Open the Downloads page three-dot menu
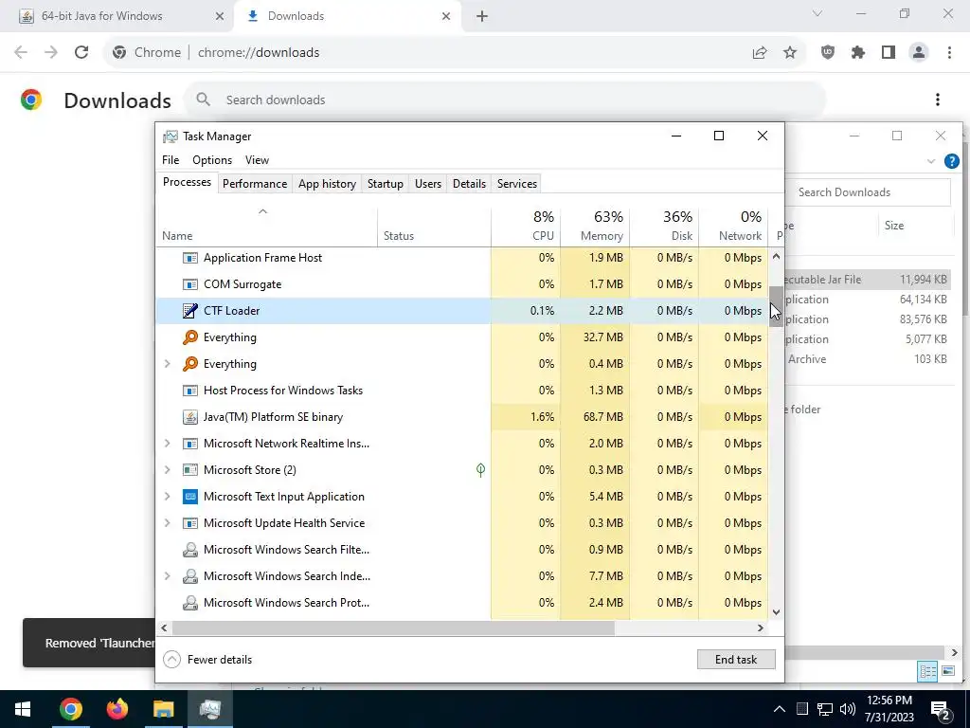The image size is (970, 728). [x=938, y=100]
